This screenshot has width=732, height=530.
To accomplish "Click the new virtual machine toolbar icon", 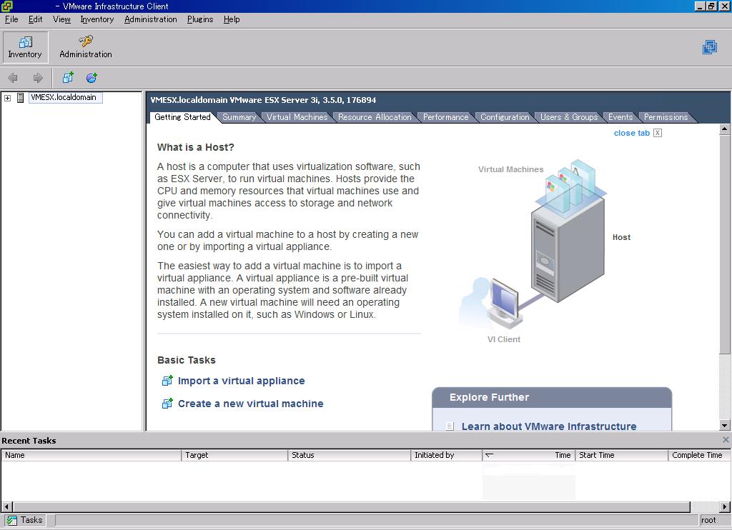I will (x=68, y=77).
